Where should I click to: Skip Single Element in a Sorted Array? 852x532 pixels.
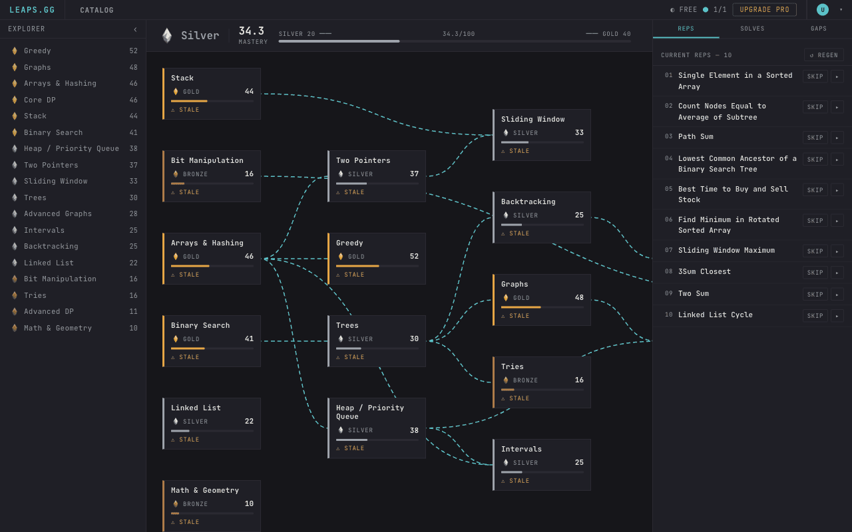[815, 76]
